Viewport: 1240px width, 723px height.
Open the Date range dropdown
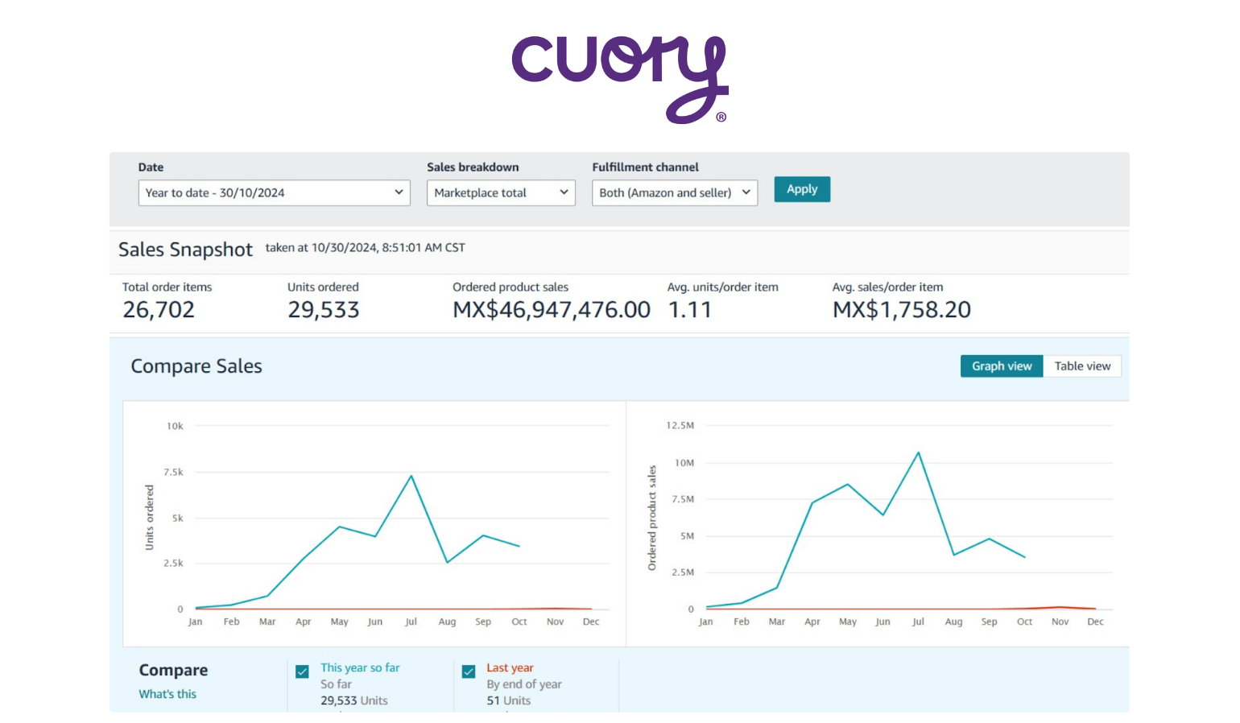click(x=274, y=192)
